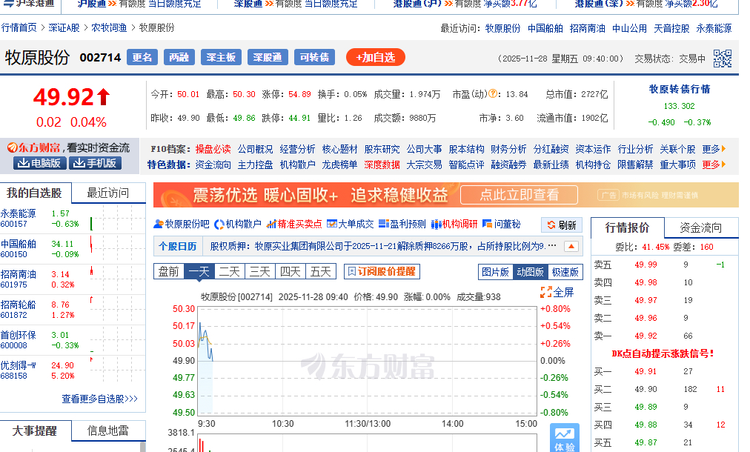Click the 更名 tag

[x=142, y=57]
